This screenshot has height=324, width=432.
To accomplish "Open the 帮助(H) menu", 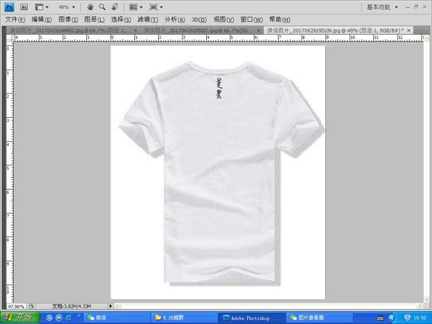I will [280, 19].
